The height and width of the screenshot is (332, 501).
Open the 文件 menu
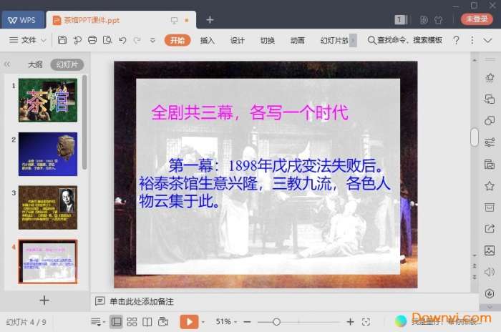coord(23,40)
